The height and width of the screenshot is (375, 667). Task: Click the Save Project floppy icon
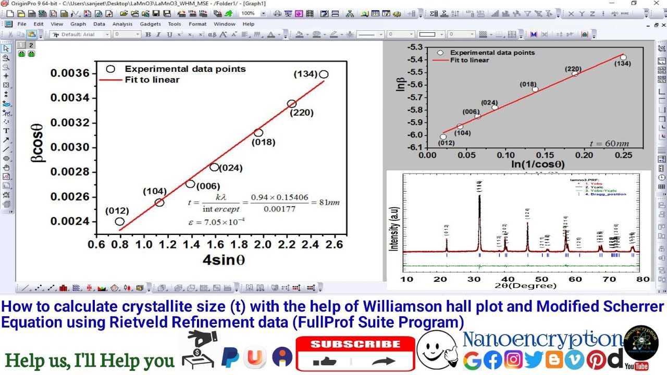[156, 14]
